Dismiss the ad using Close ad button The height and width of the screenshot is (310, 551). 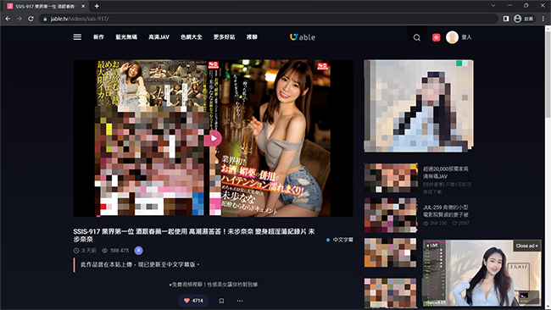526,246
